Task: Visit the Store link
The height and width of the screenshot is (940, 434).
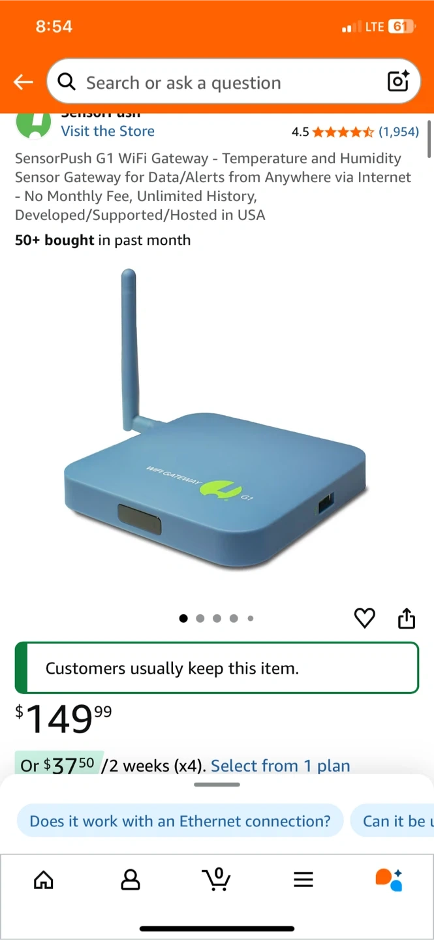Action: pos(108,131)
